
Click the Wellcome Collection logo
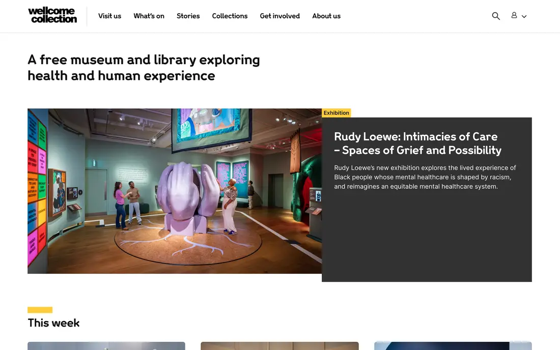pos(52,15)
